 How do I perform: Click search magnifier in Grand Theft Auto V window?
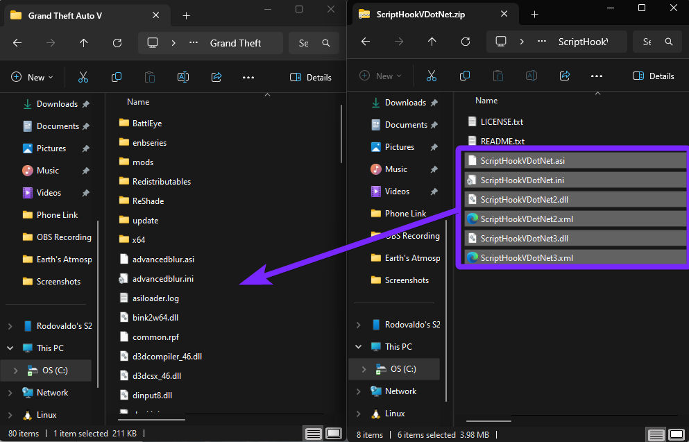point(326,42)
